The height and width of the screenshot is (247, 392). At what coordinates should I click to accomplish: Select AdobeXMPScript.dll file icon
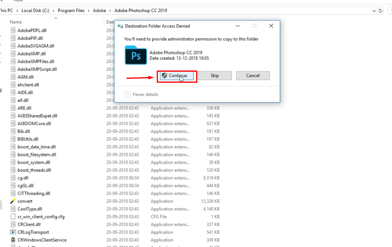13,69
